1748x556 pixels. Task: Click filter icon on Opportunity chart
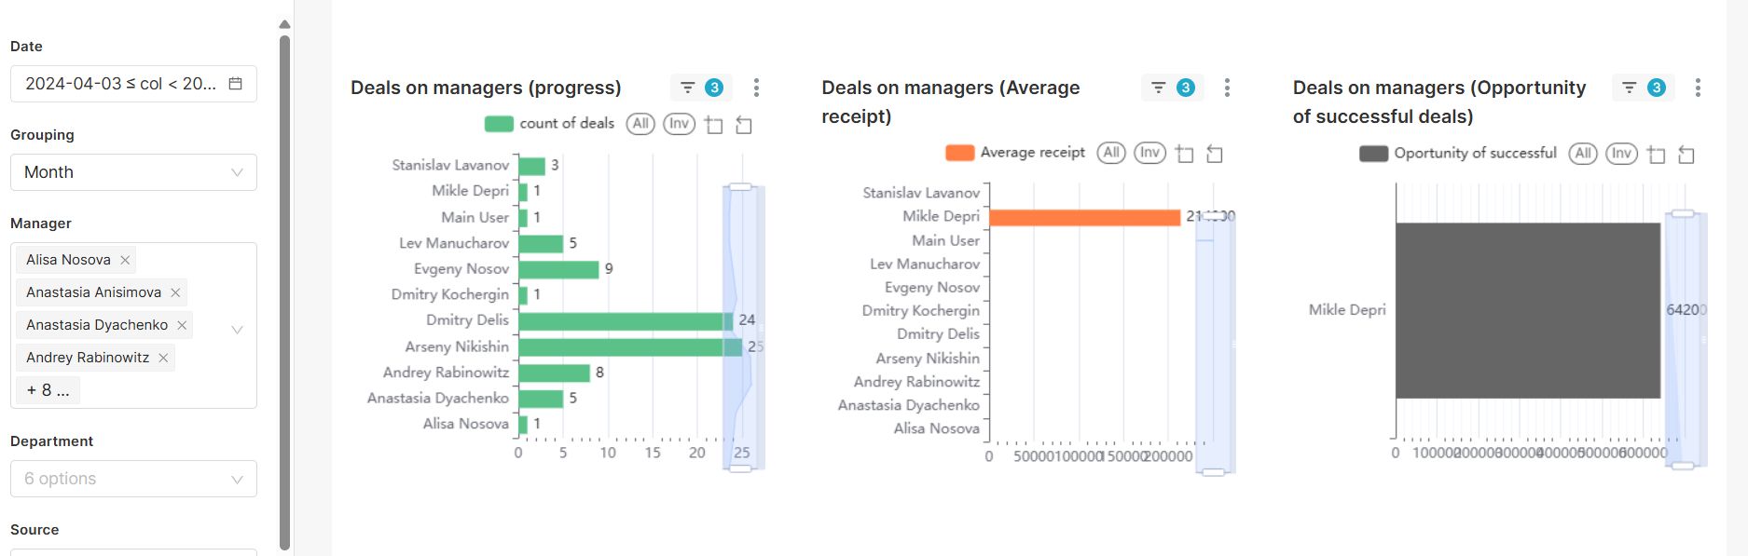click(1630, 88)
